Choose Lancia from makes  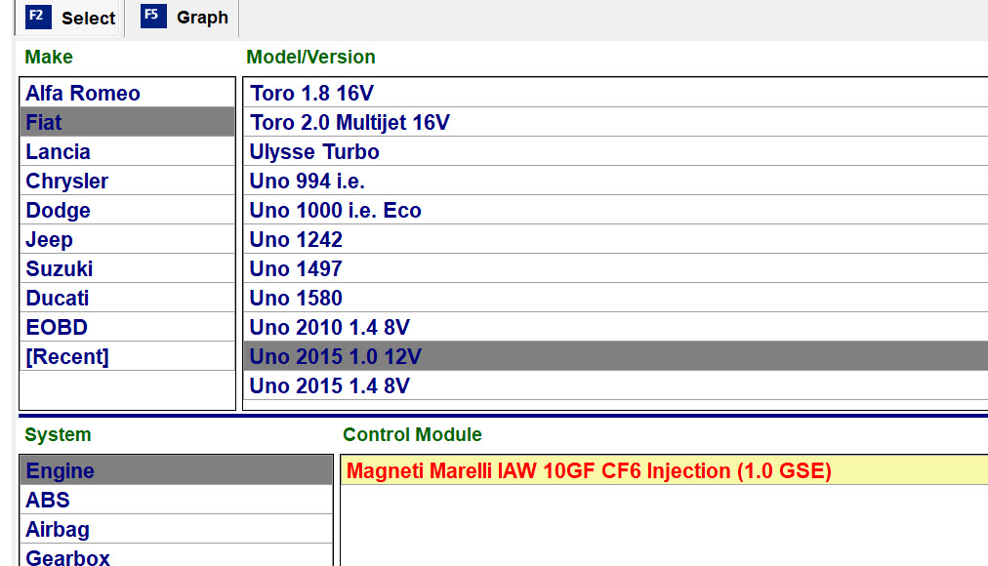coord(127,151)
